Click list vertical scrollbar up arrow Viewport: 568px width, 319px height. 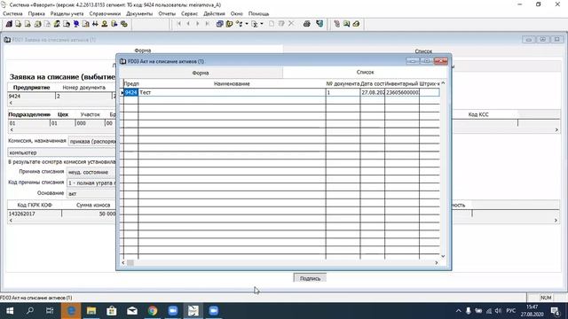(443, 83)
